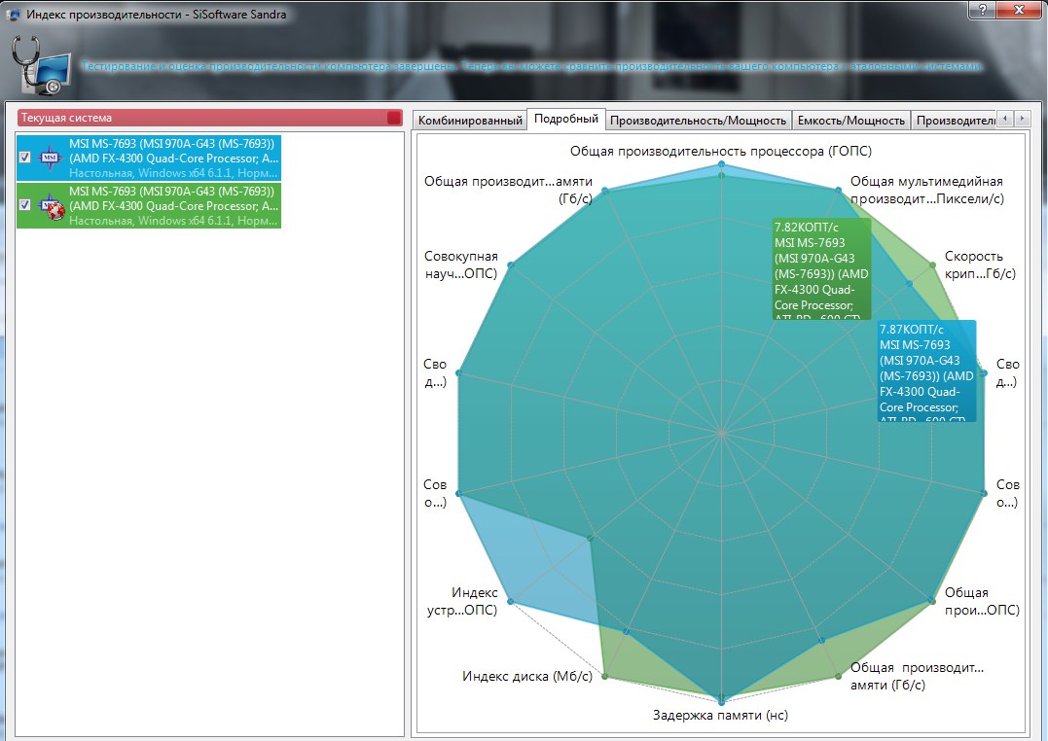Select the green MSI MS-7693 result entry text
The image size is (1048, 741).
coord(173,205)
